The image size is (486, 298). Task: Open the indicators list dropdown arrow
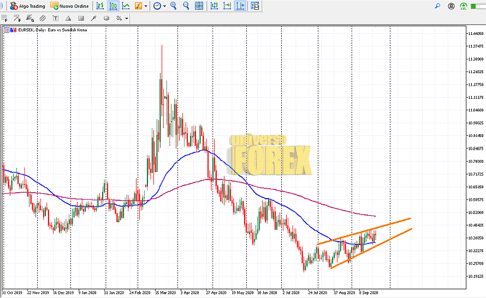(146, 6)
